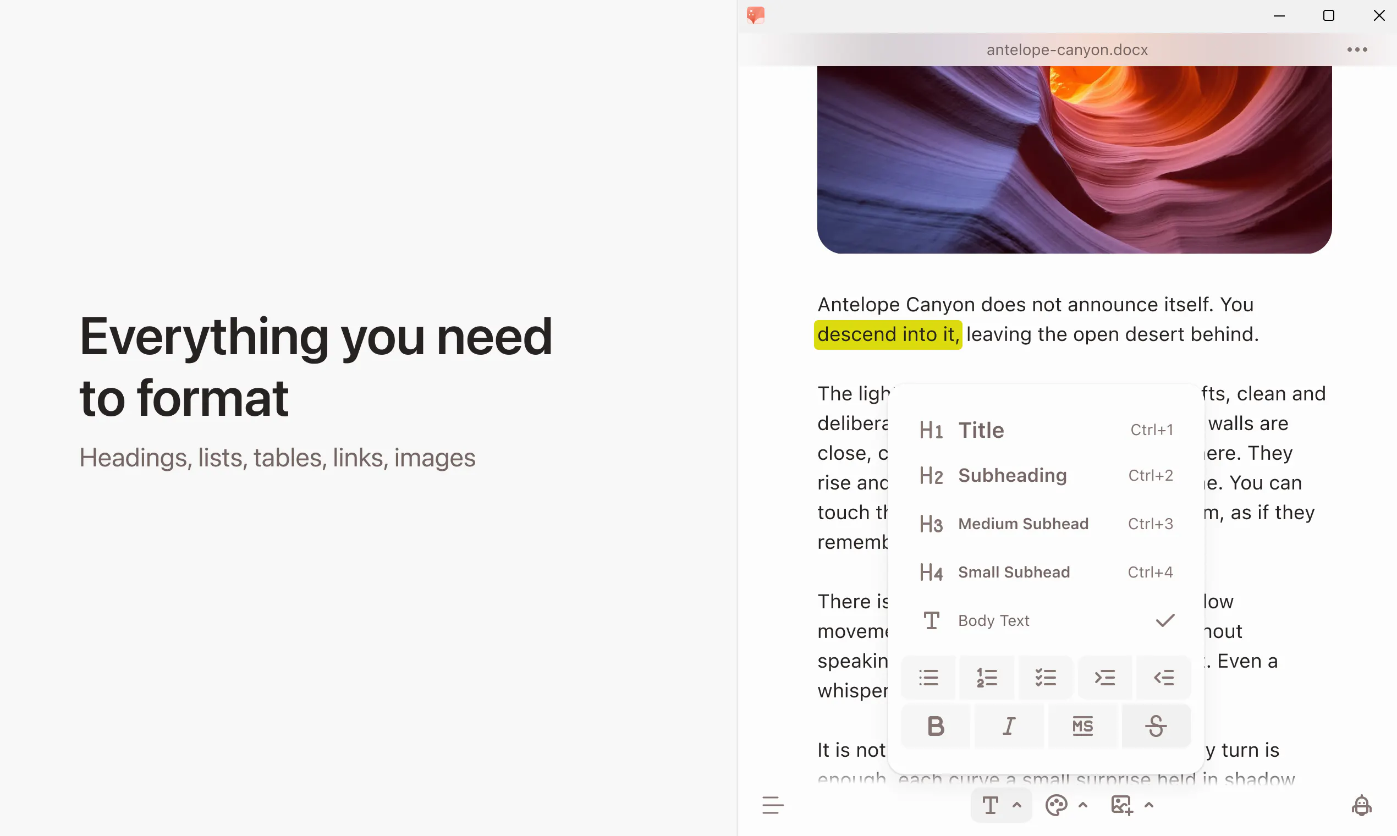
Task: Click 'Antelope Canyon does not announce itself' sentence
Action: pos(1016,305)
